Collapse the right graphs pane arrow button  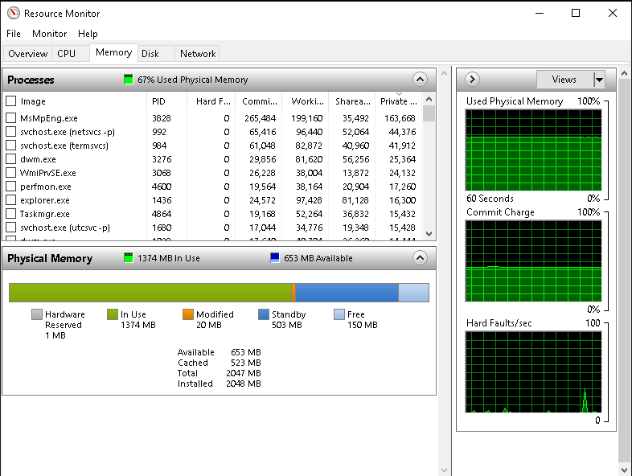[x=472, y=79]
